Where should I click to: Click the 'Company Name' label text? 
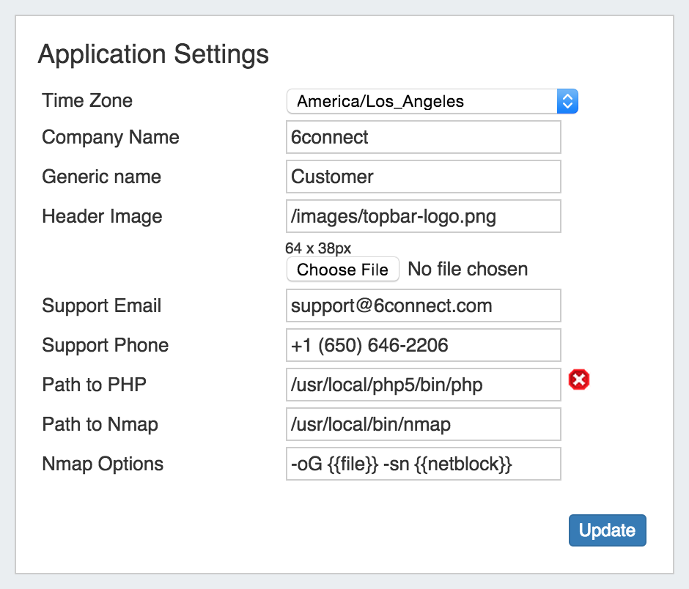(111, 137)
